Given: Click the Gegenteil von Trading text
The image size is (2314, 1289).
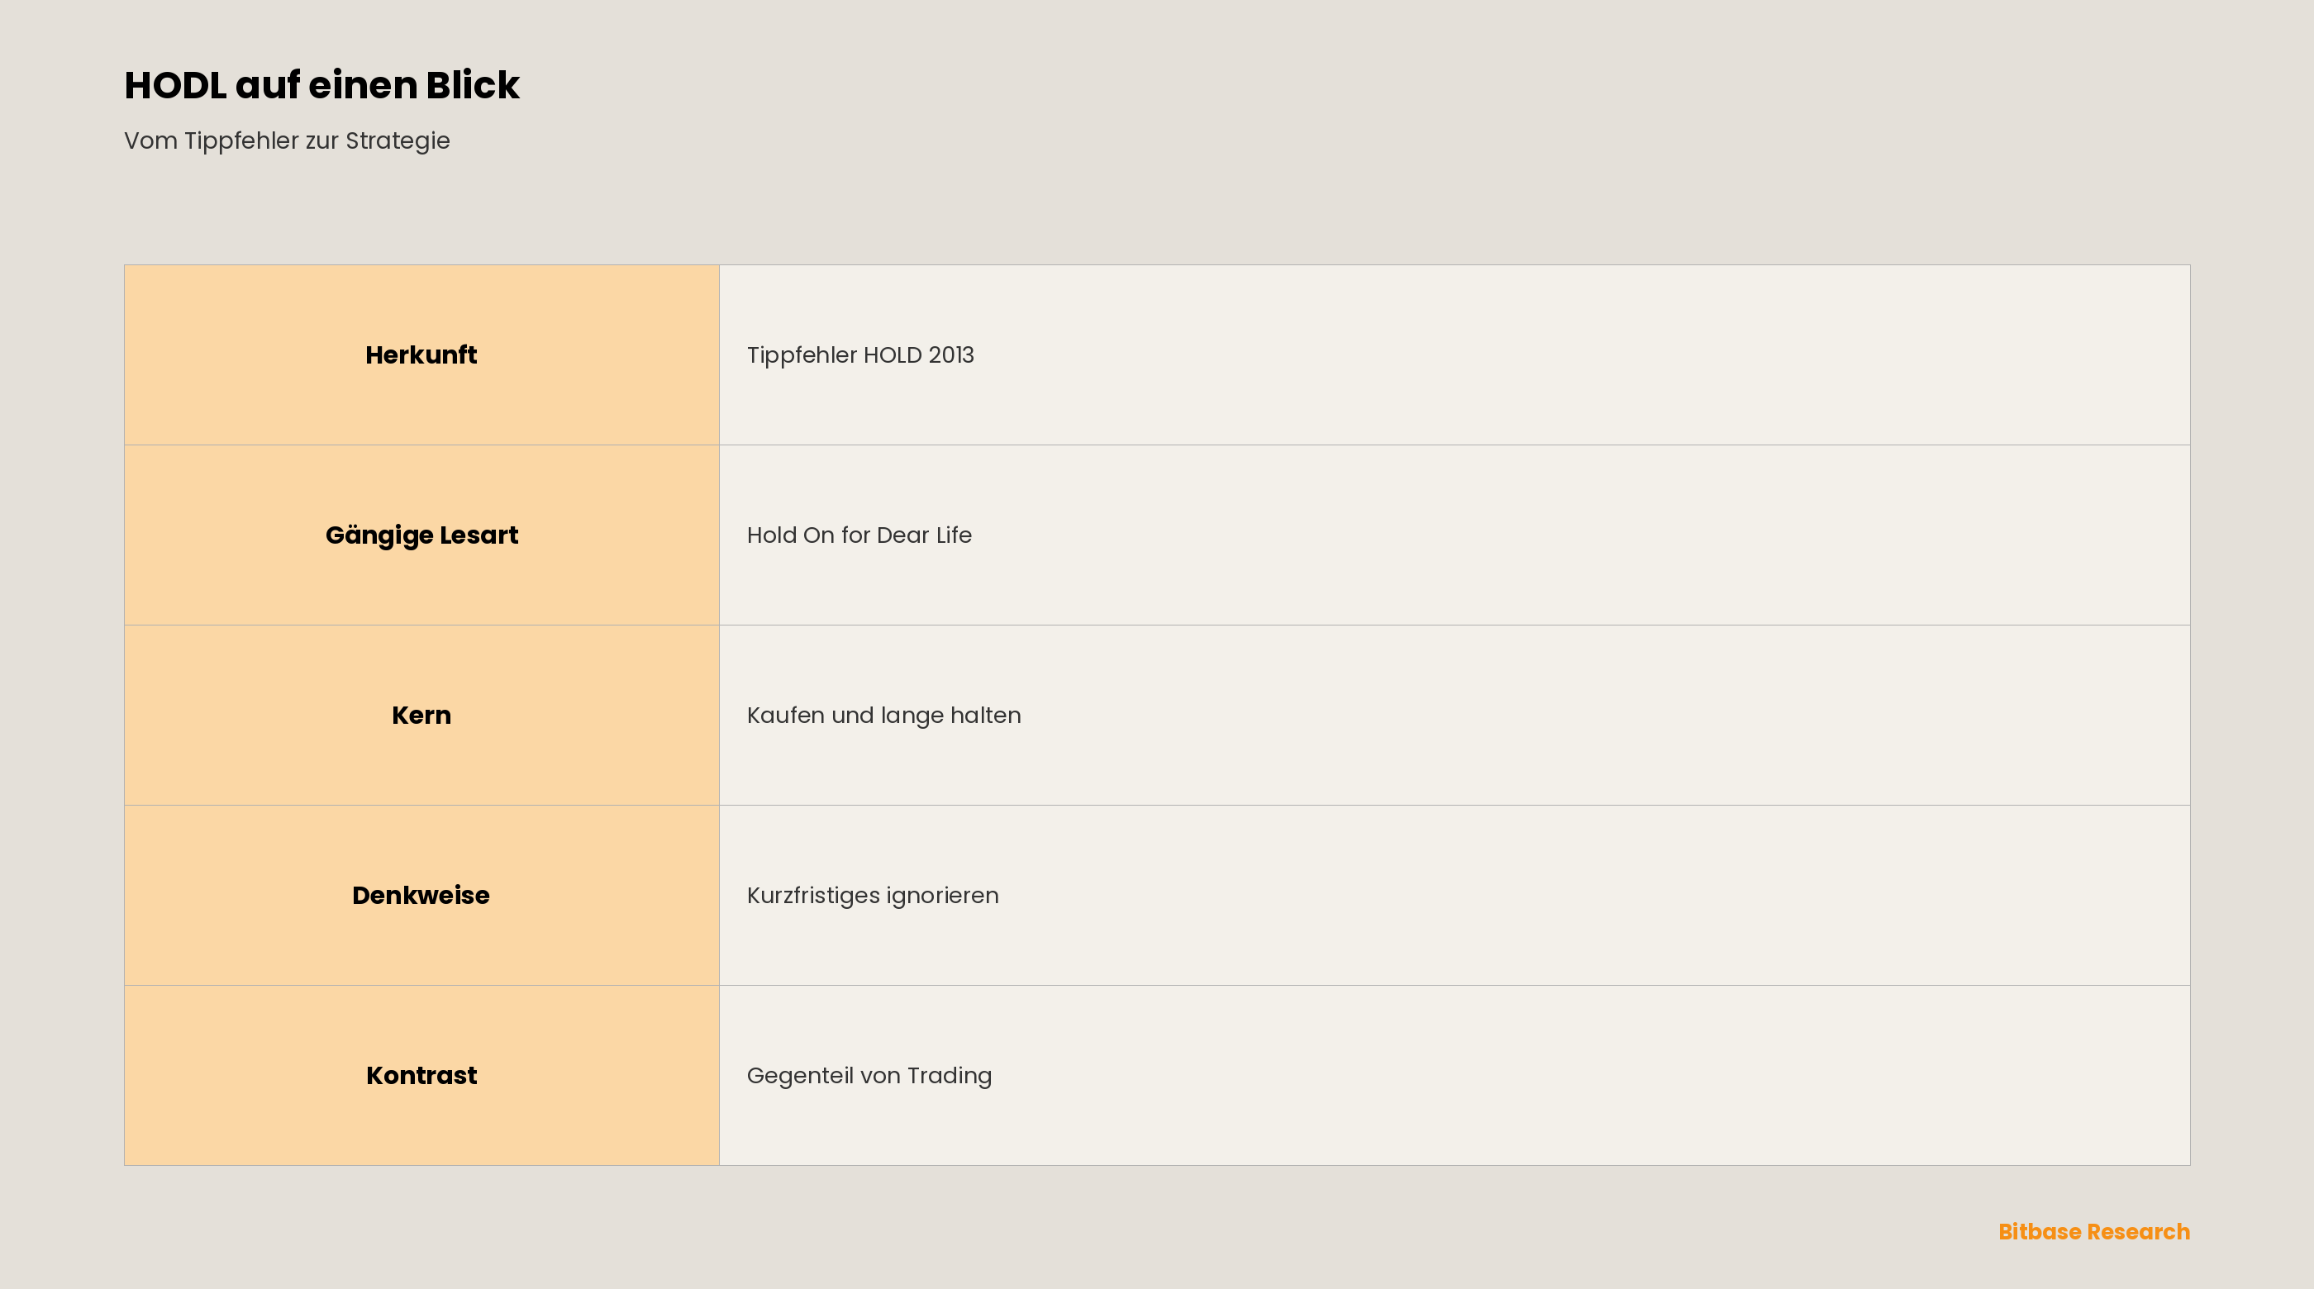Looking at the screenshot, I should [869, 1076].
